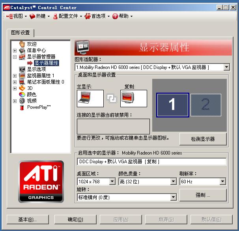This screenshot has width=239, height=231.
Task: Click the DDC Display + 默认 VGA 监视器 field
Action: 152,162
